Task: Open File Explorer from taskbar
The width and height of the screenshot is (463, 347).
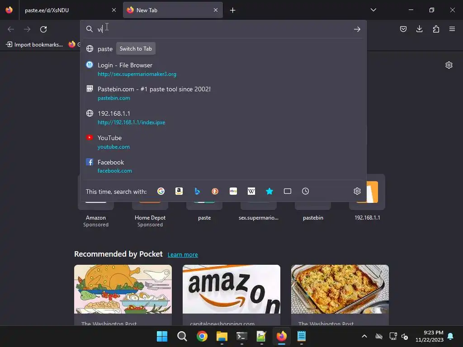Action: click(222, 336)
